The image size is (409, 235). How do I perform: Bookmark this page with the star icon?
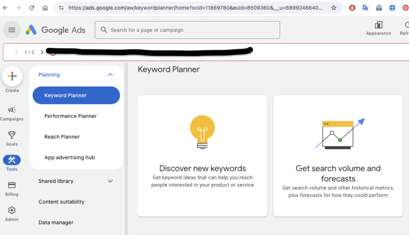point(334,8)
